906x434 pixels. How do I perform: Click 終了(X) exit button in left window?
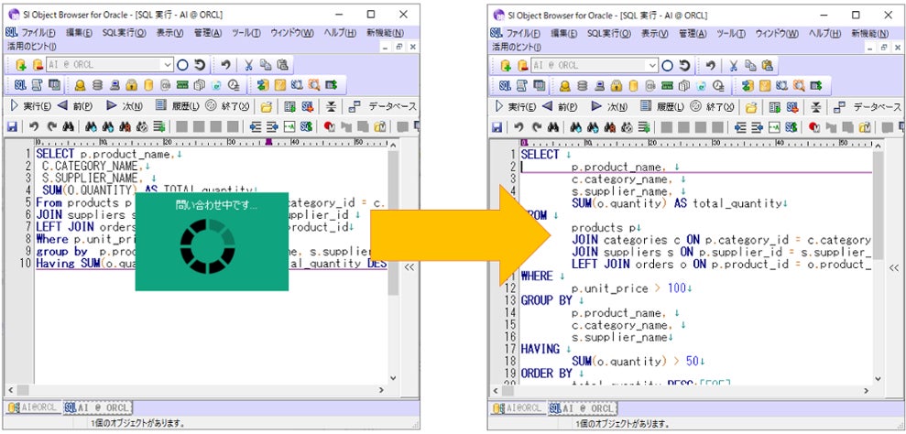[227, 106]
